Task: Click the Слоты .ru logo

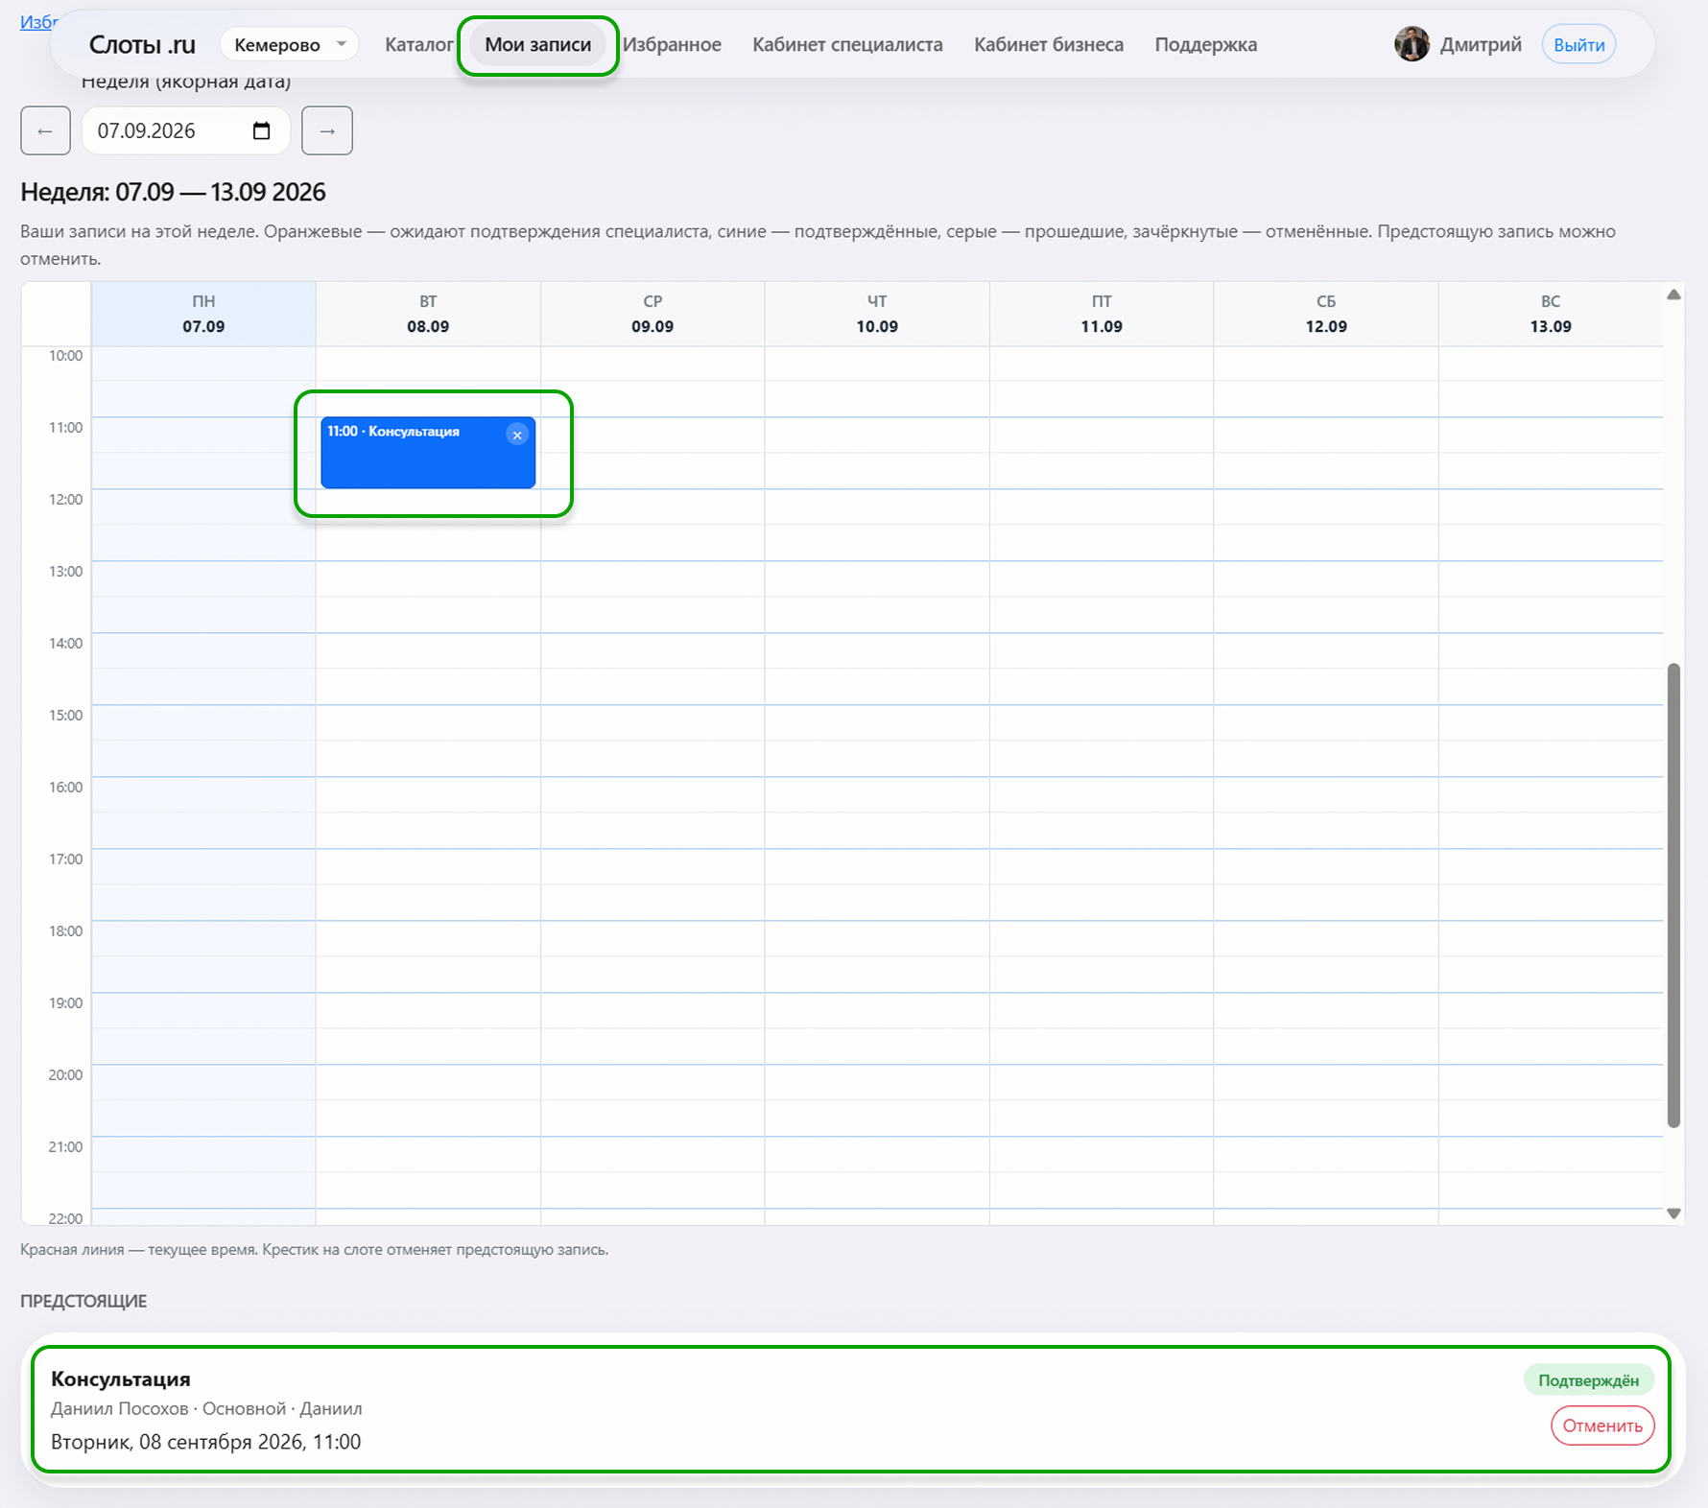Action: click(142, 44)
